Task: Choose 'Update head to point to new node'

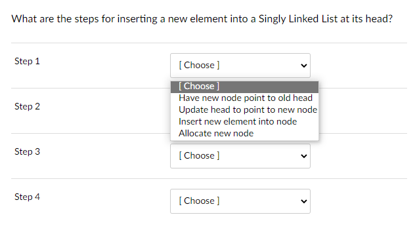Action: click(x=248, y=109)
